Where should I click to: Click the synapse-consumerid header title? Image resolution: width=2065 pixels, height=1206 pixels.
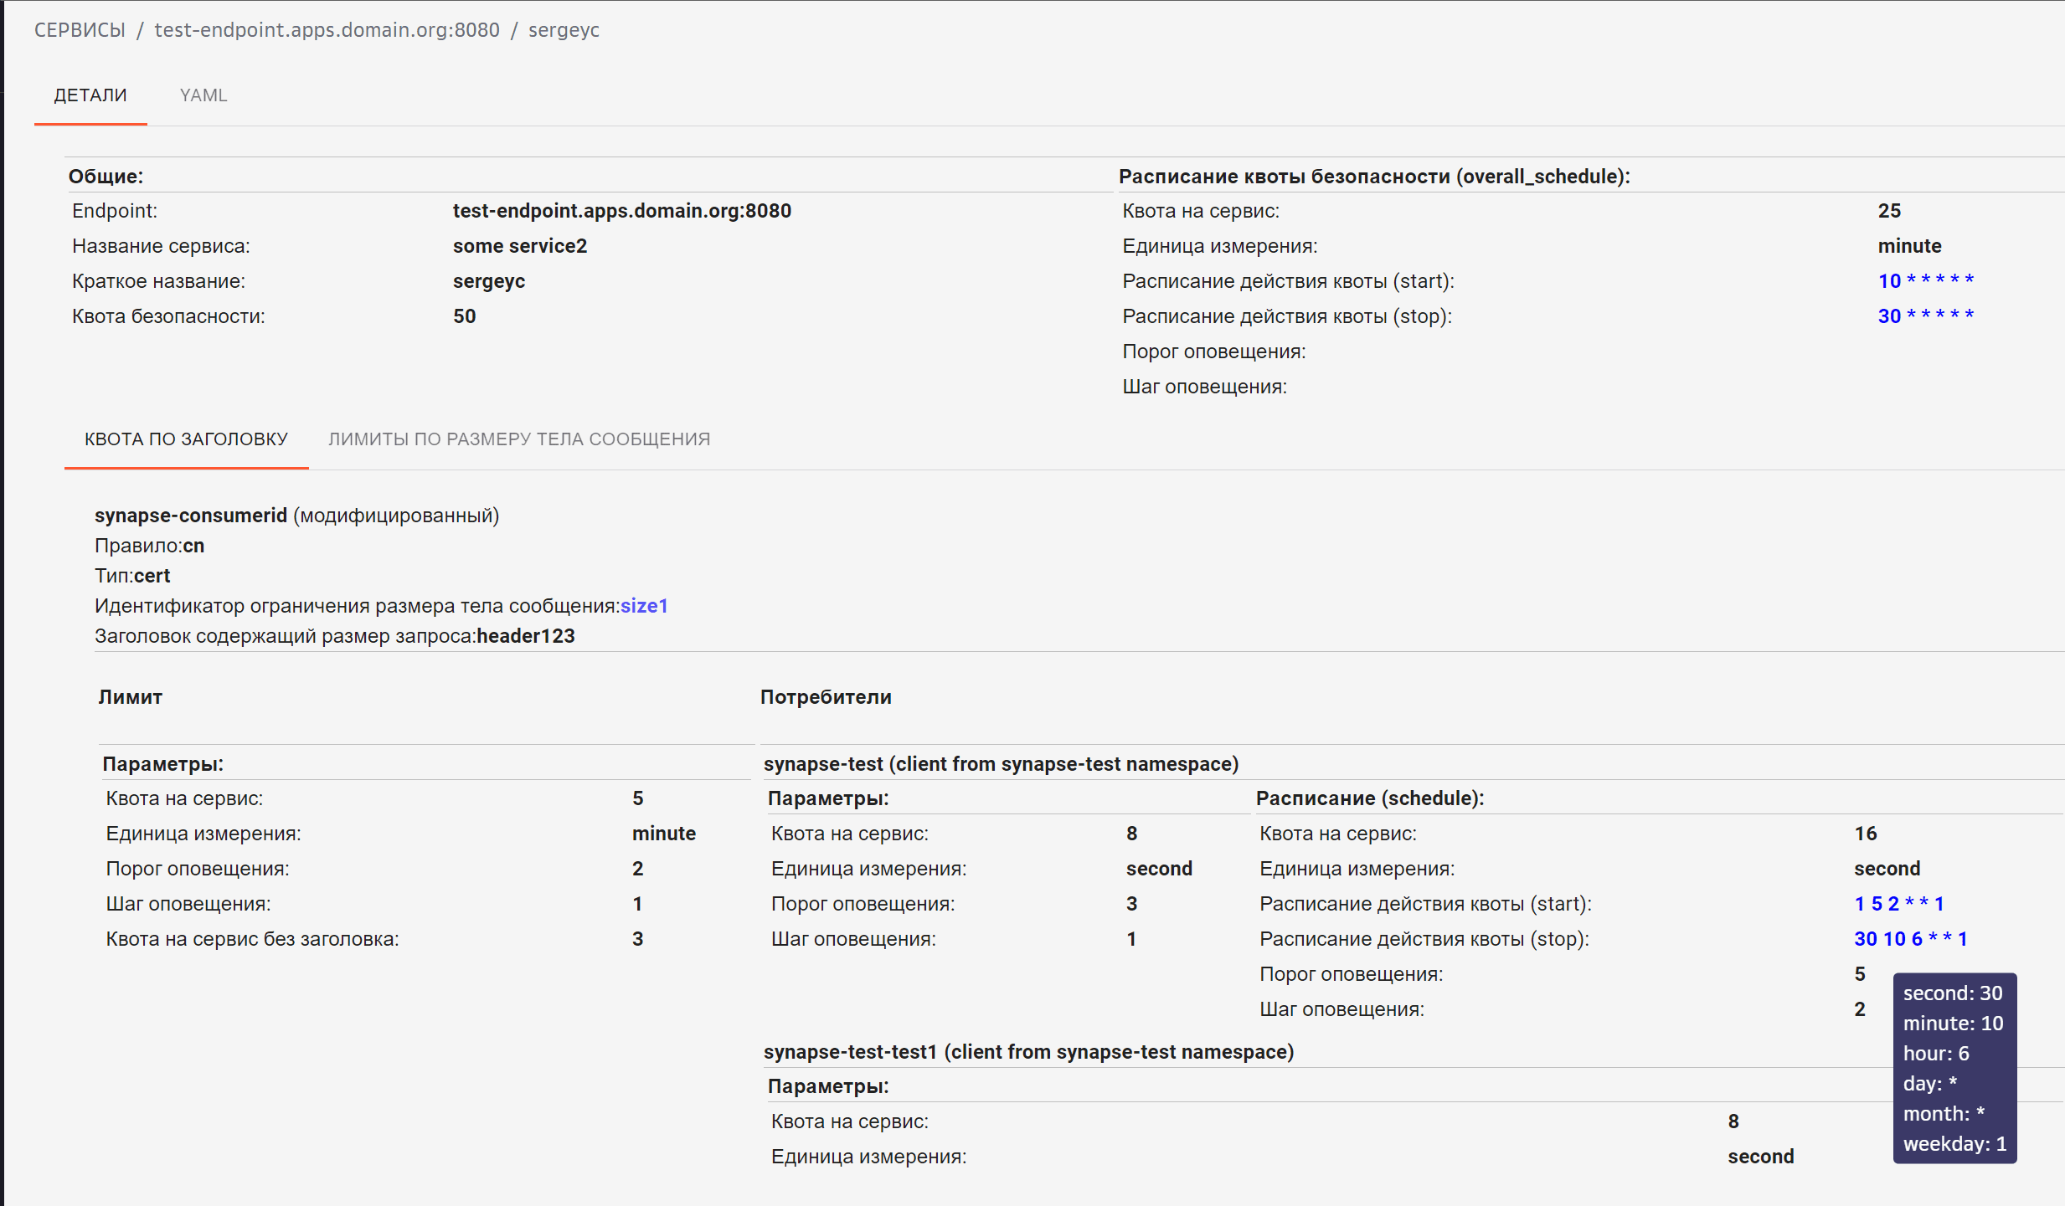[x=191, y=516]
